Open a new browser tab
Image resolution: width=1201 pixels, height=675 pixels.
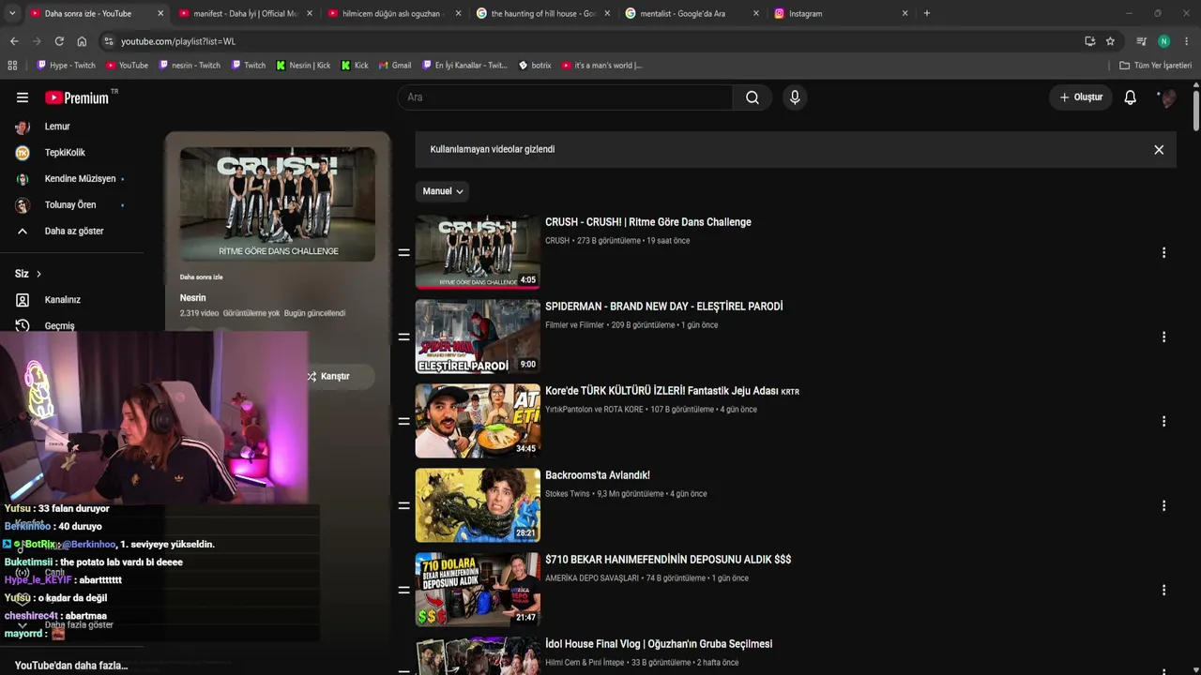point(927,13)
